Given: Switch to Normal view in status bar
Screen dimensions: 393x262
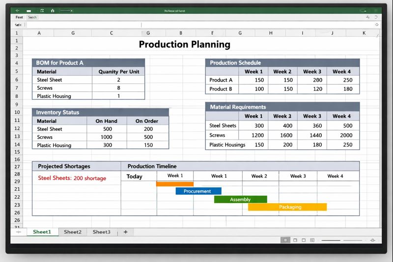Looking at the screenshot, I should [285, 240].
